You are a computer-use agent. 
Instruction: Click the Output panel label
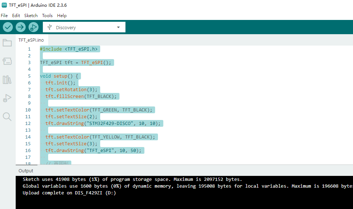[26, 171]
